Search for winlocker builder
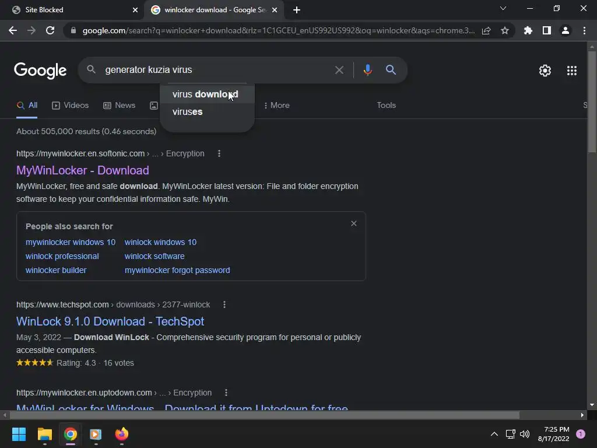597x448 pixels. (56, 270)
